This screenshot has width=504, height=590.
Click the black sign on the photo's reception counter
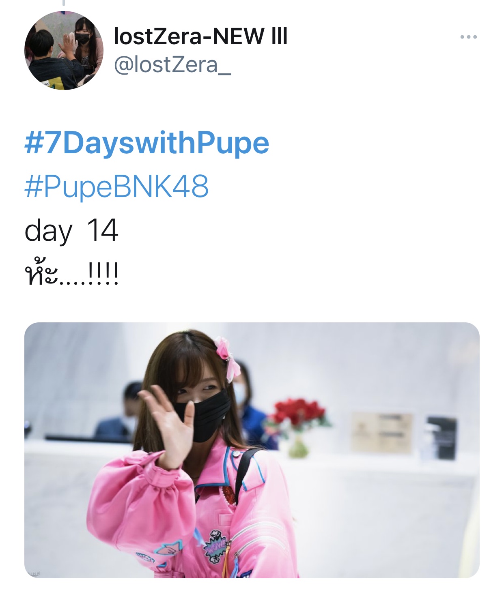tap(442, 438)
